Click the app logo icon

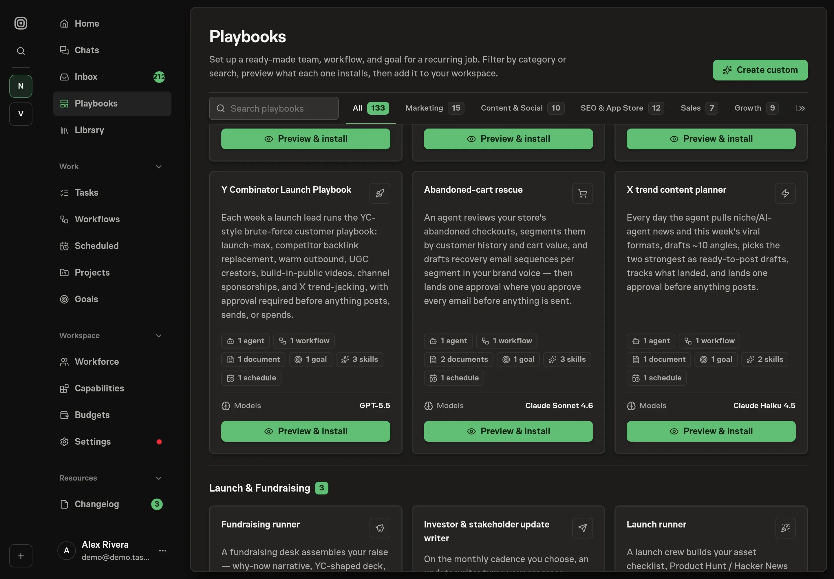pyautogui.click(x=21, y=23)
